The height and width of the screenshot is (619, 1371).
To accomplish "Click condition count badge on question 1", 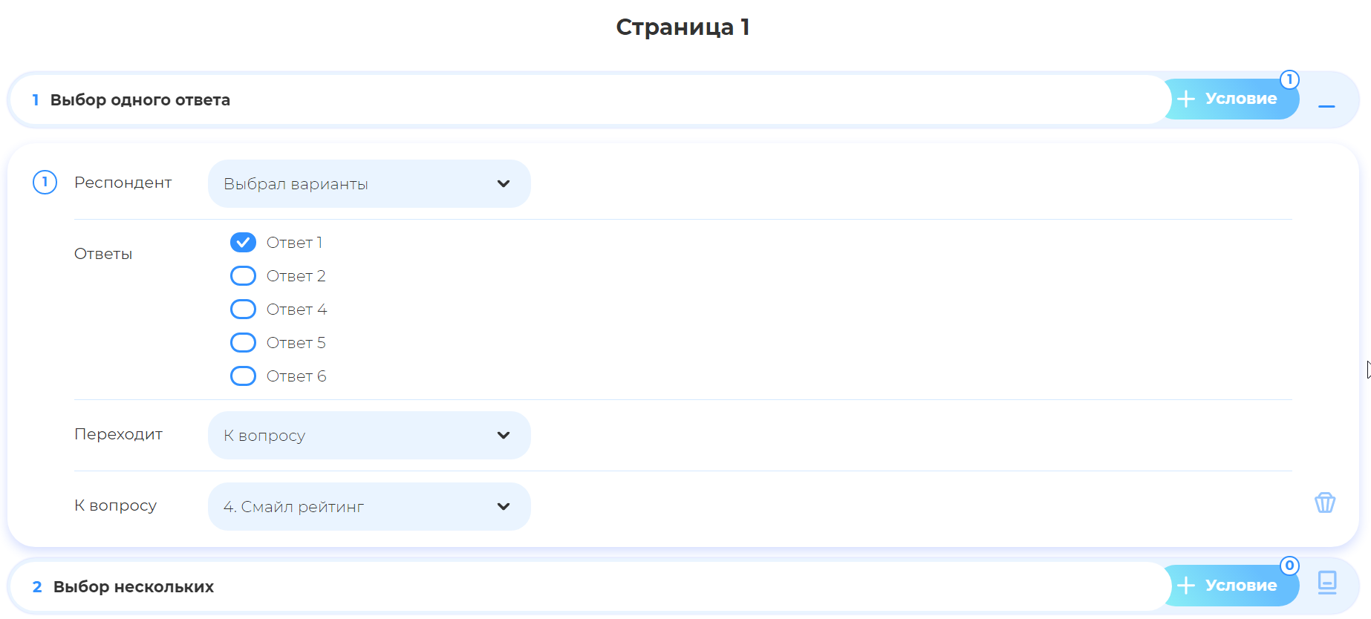I will pos(1289,79).
